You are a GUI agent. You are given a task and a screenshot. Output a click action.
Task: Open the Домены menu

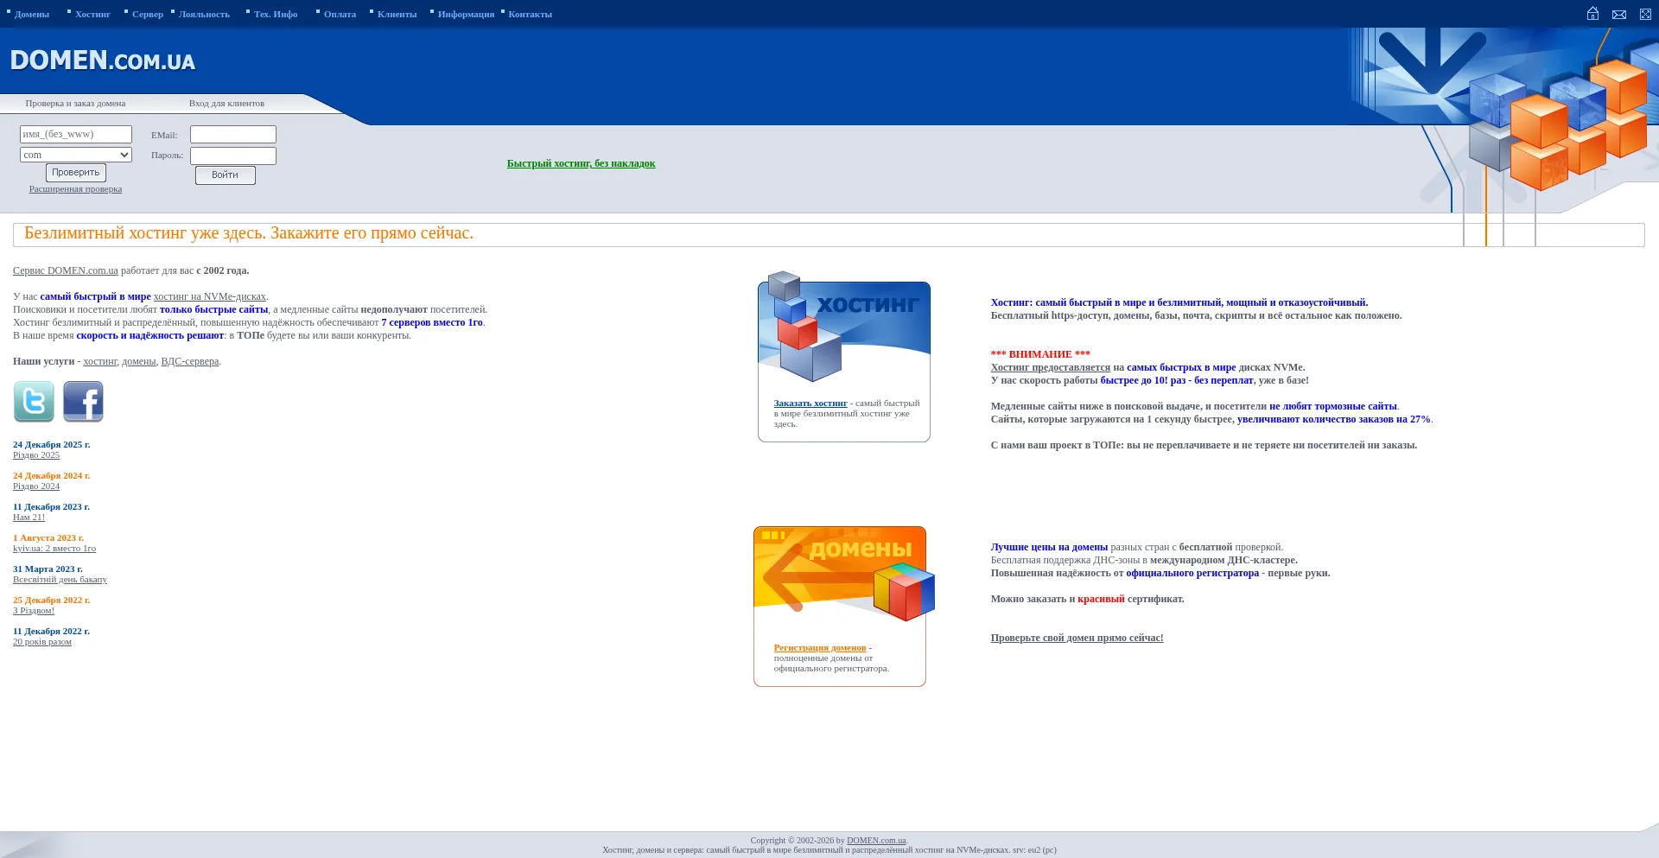32,14
